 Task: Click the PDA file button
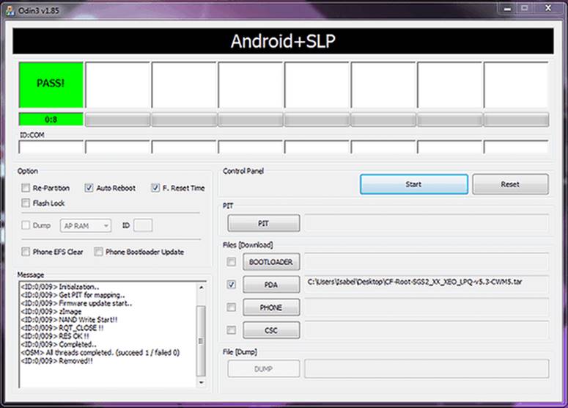271,285
